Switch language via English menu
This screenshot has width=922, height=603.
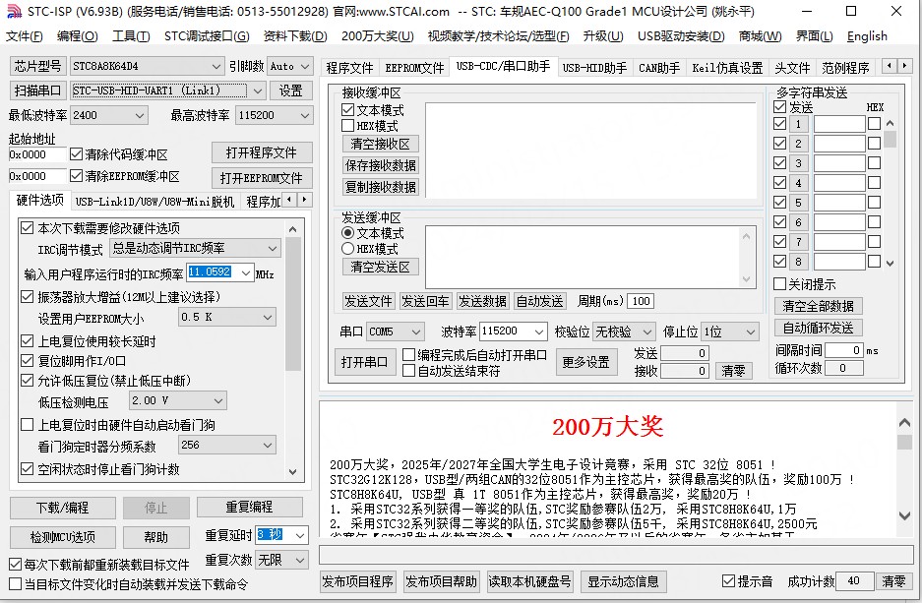tap(867, 36)
